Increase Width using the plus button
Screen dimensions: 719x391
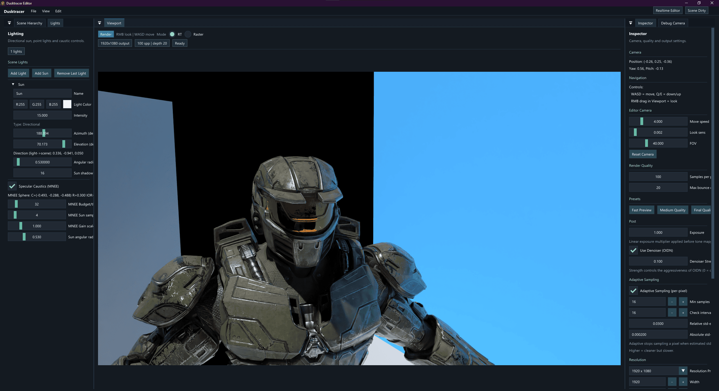pos(683,382)
